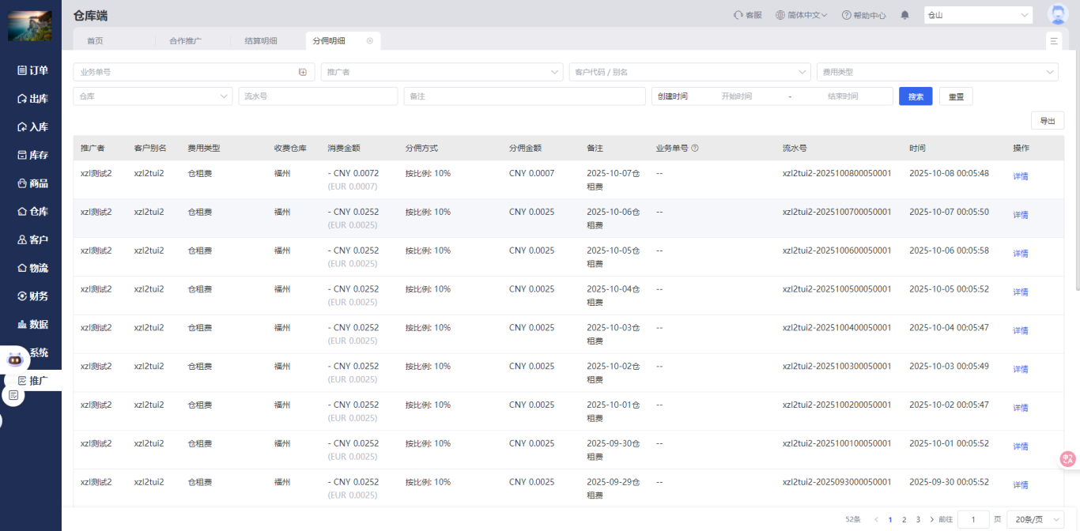Click the 客服 customer service headset icon
The height and width of the screenshot is (531, 1080).
point(738,15)
